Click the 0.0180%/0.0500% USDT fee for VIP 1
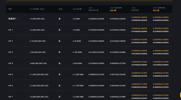This screenshot has height=100, width=181. (x=96, y=30)
